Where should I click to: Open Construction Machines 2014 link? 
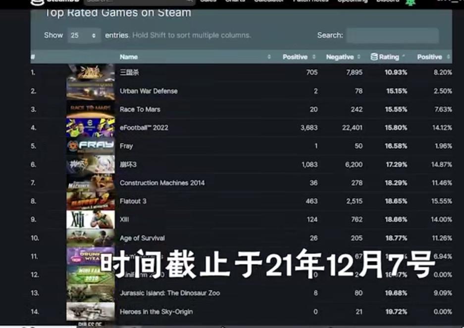pos(162,183)
